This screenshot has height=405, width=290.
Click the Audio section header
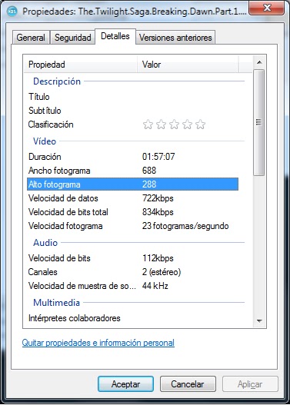click(x=45, y=243)
